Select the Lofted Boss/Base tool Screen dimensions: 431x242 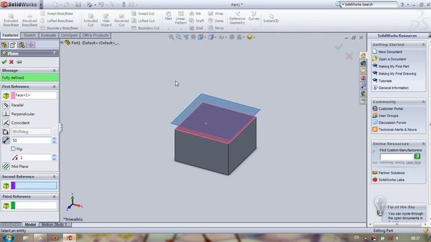pyautogui.click(x=57, y=21)
